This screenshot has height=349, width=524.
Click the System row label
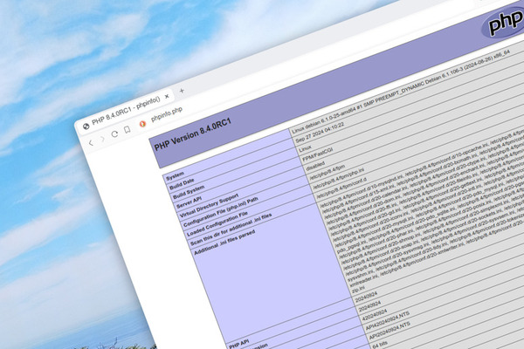click(x=176, y=177)
